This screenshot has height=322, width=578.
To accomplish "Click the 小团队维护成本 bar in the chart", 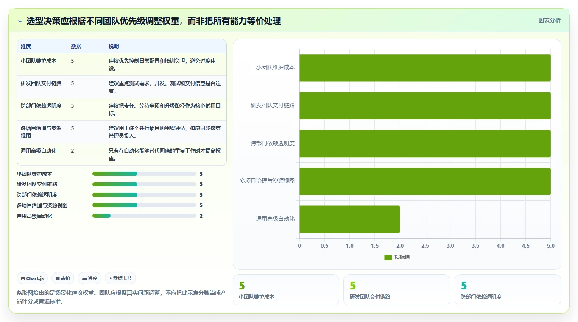I will pos(425,68).
